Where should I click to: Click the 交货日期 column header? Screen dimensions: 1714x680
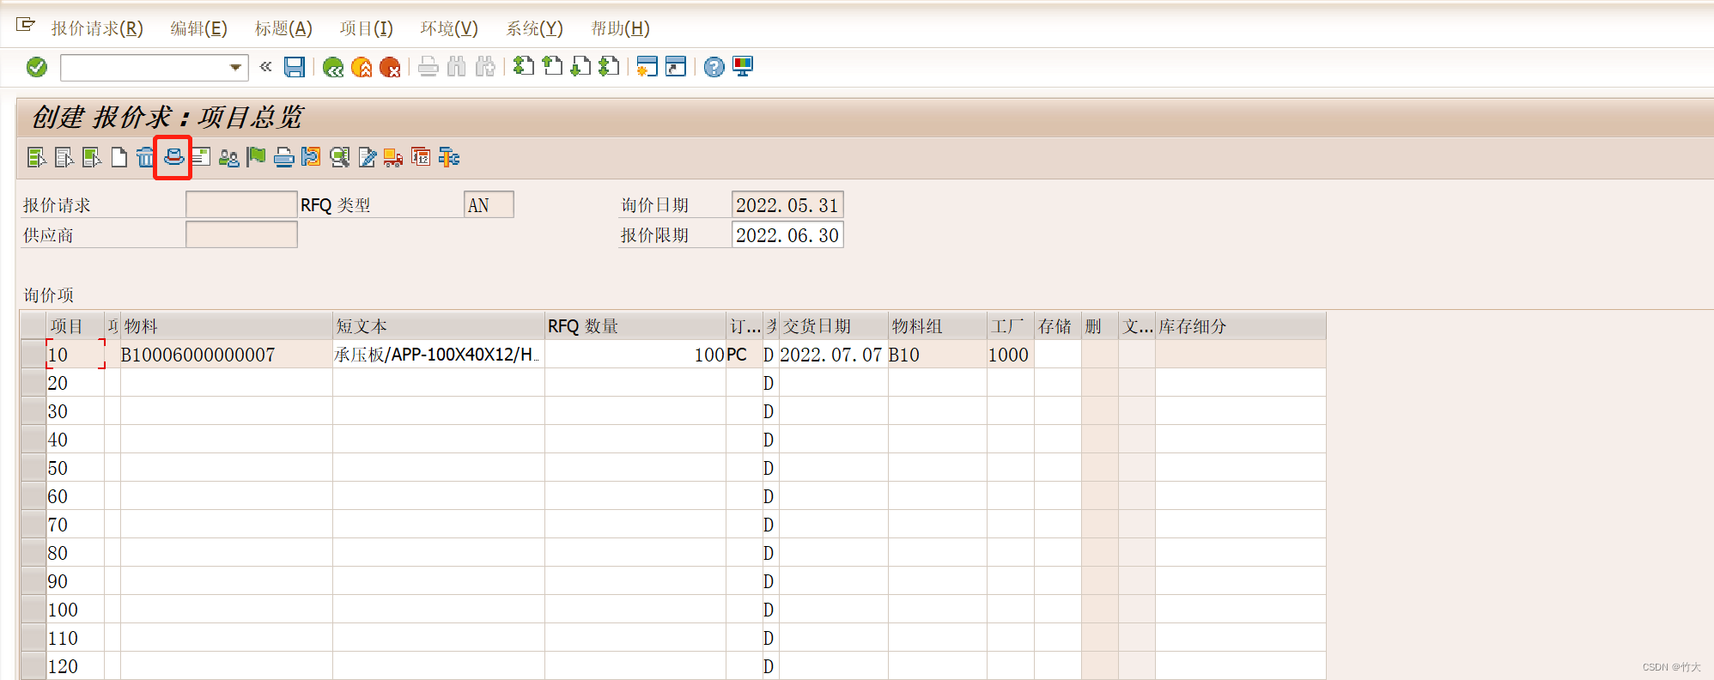tap(833, 325)
